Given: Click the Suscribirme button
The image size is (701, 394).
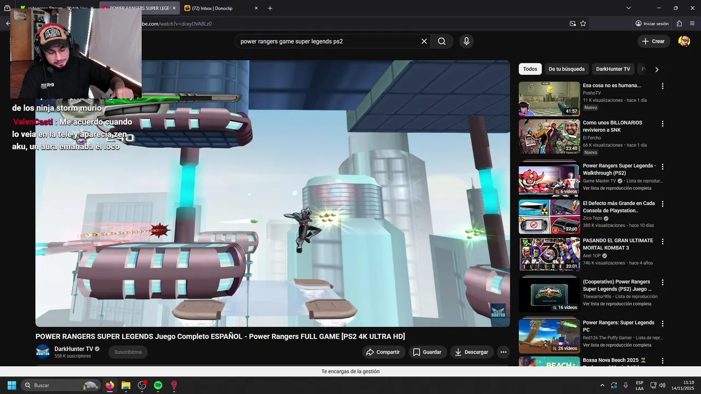Looking at the screenshot, I should pyautogui.click(x=128, y=352).
